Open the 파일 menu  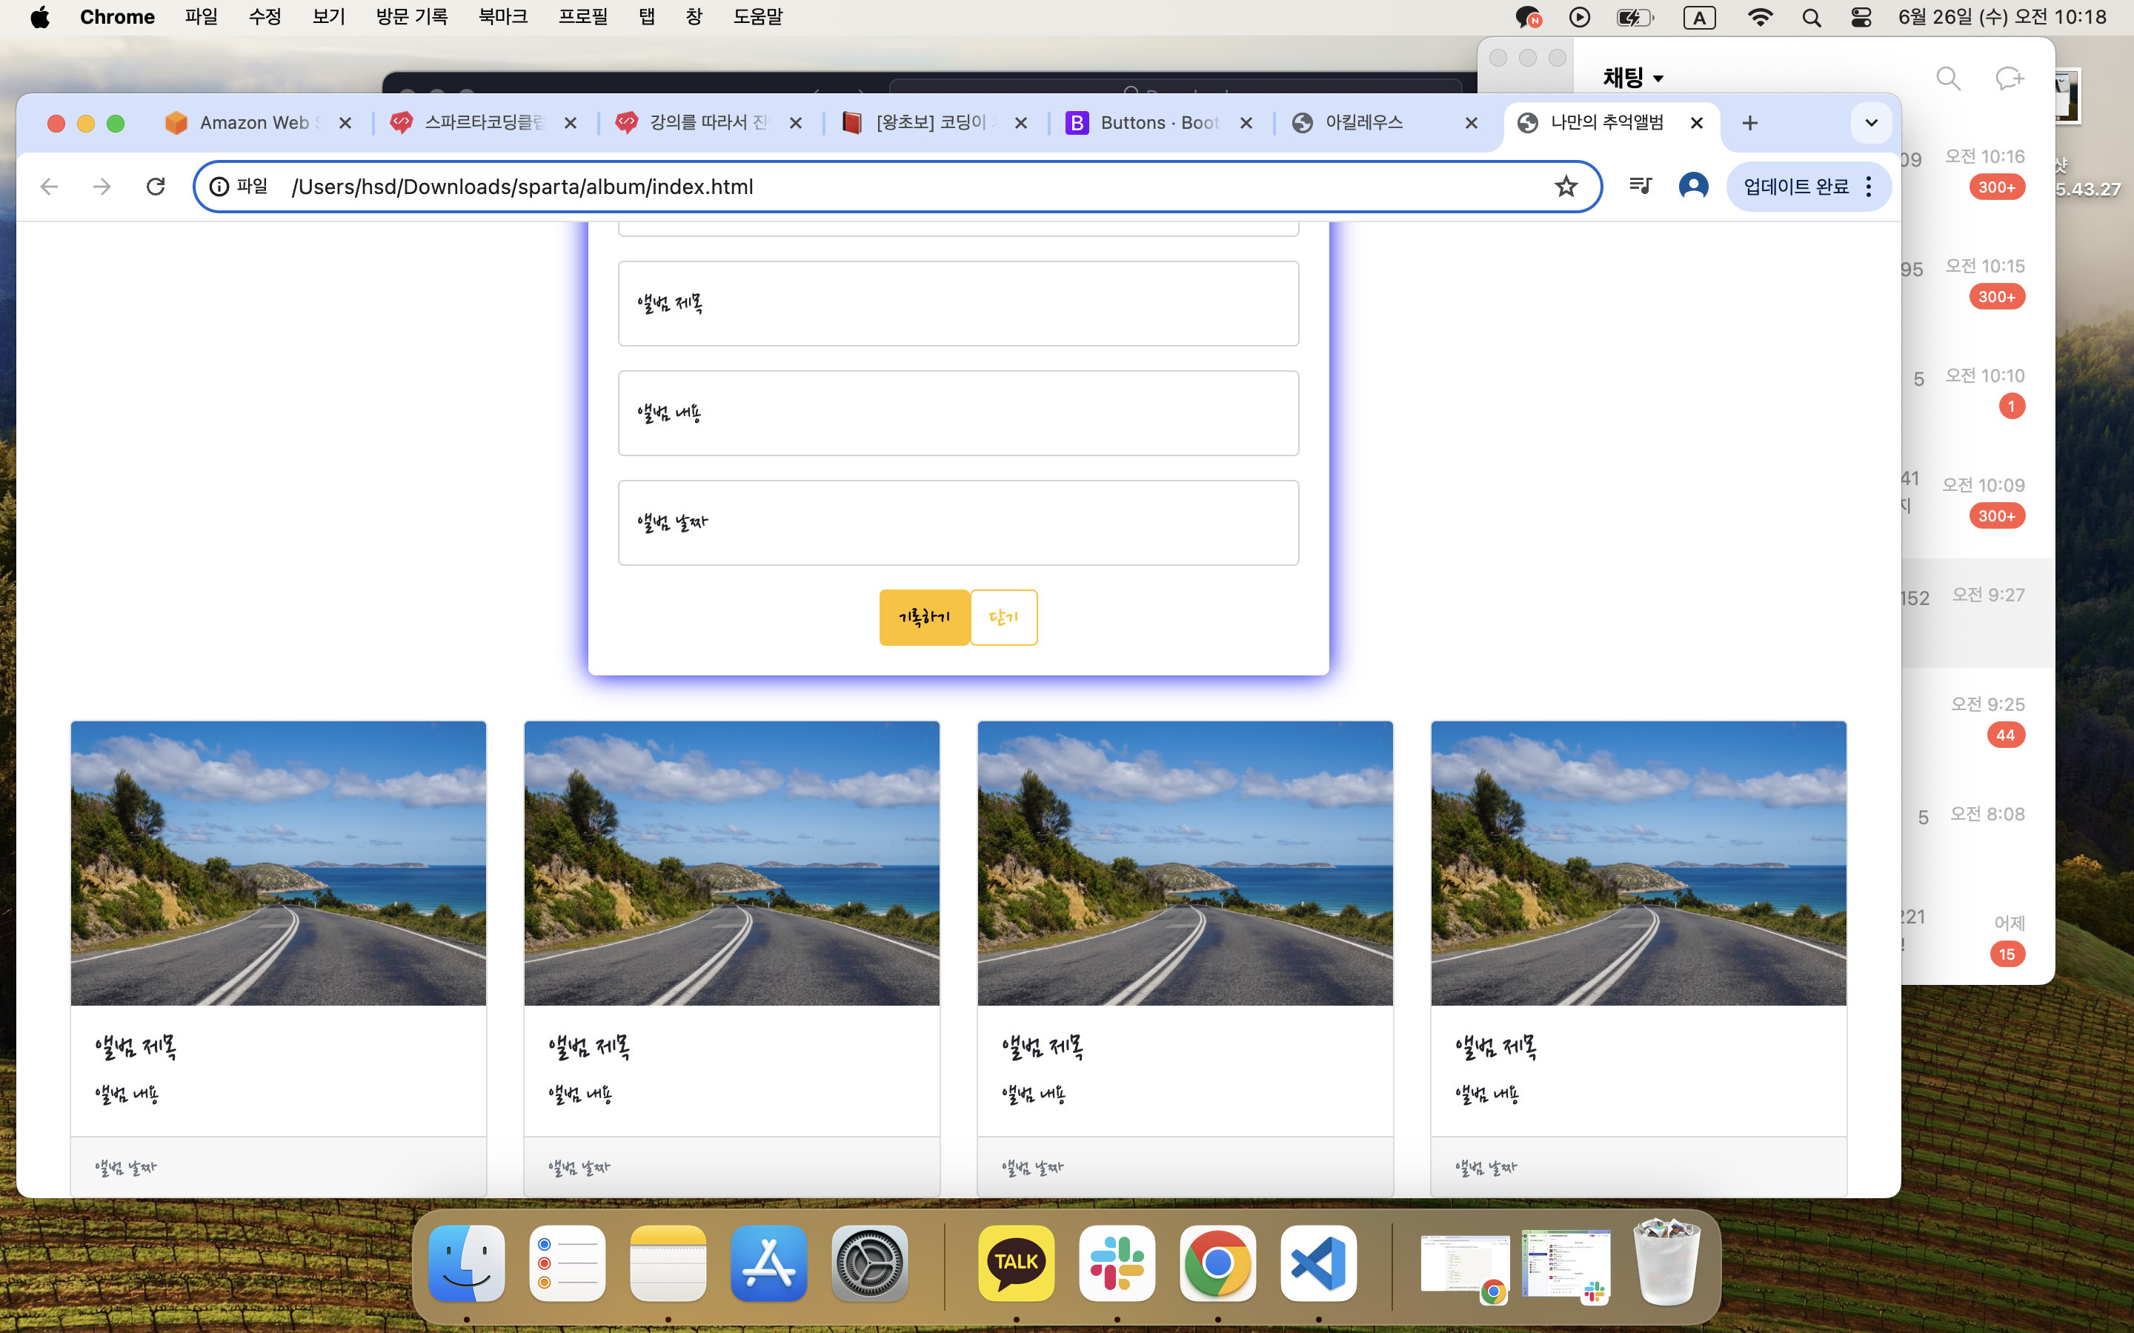click(x=201, y=18)
